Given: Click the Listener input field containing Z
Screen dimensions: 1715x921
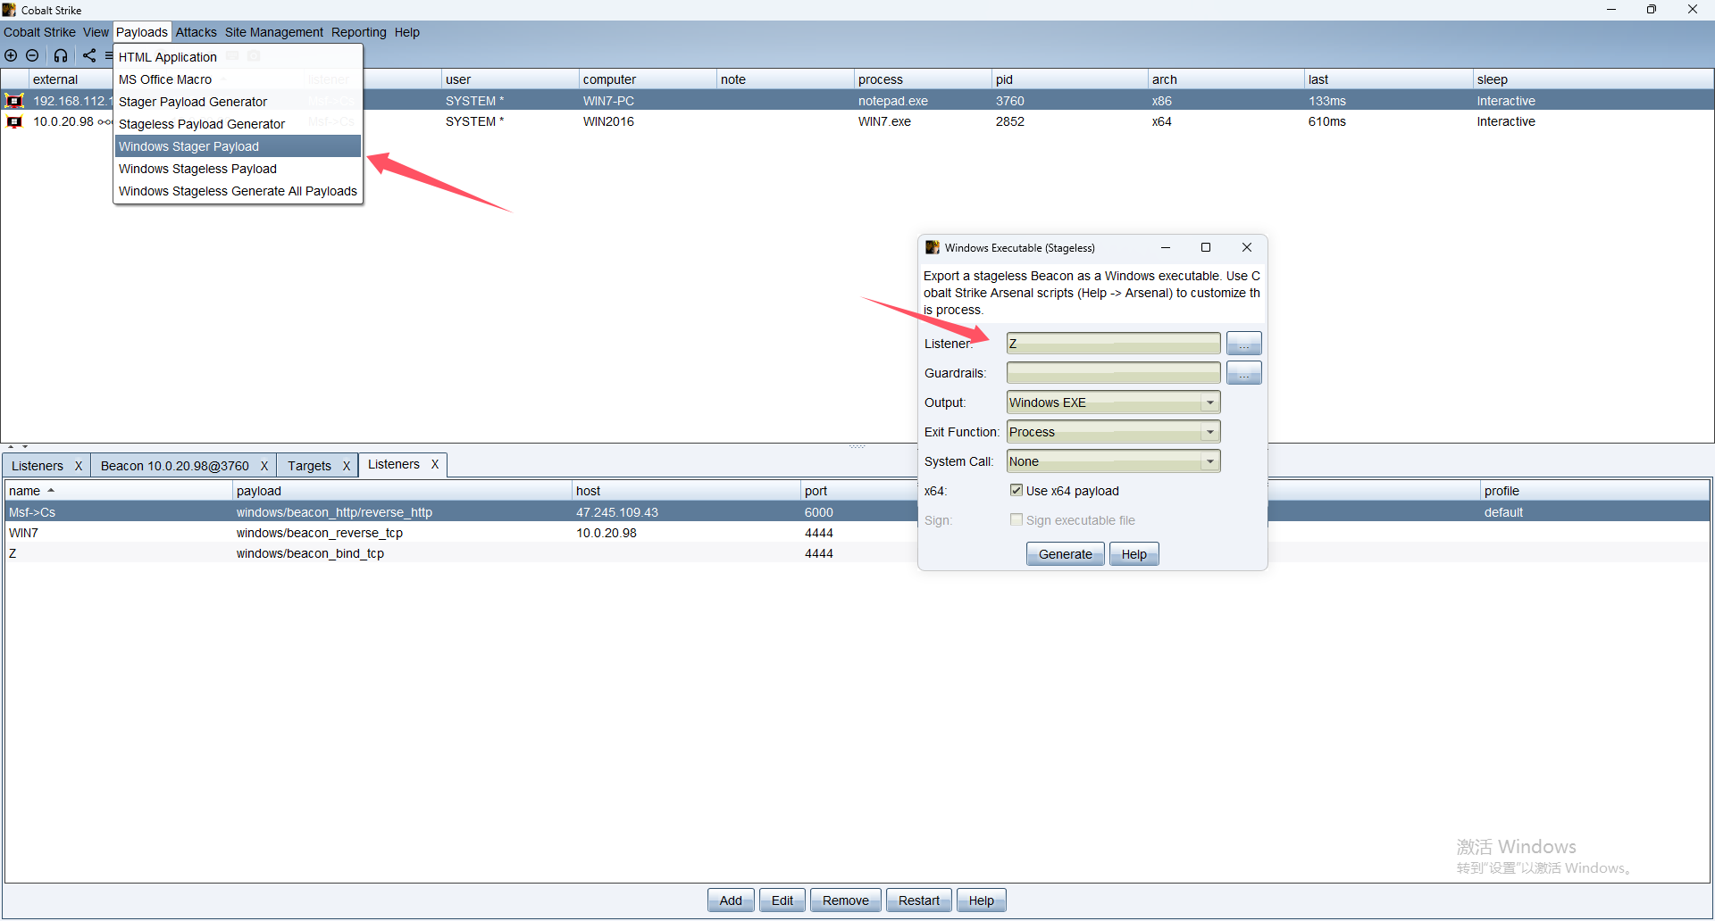Looking at the screenshot, I should (x=1113, y=344).
